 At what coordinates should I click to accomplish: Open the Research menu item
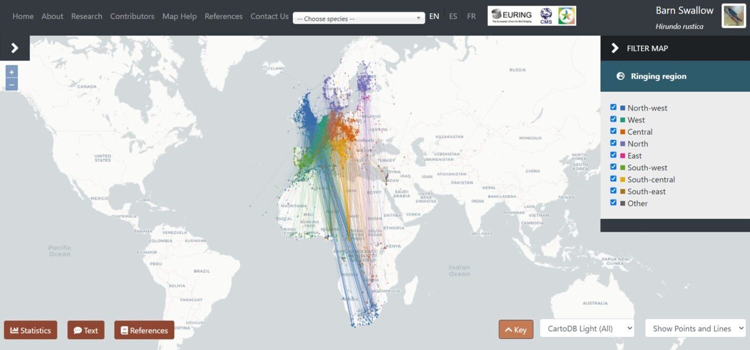[86, 16]
